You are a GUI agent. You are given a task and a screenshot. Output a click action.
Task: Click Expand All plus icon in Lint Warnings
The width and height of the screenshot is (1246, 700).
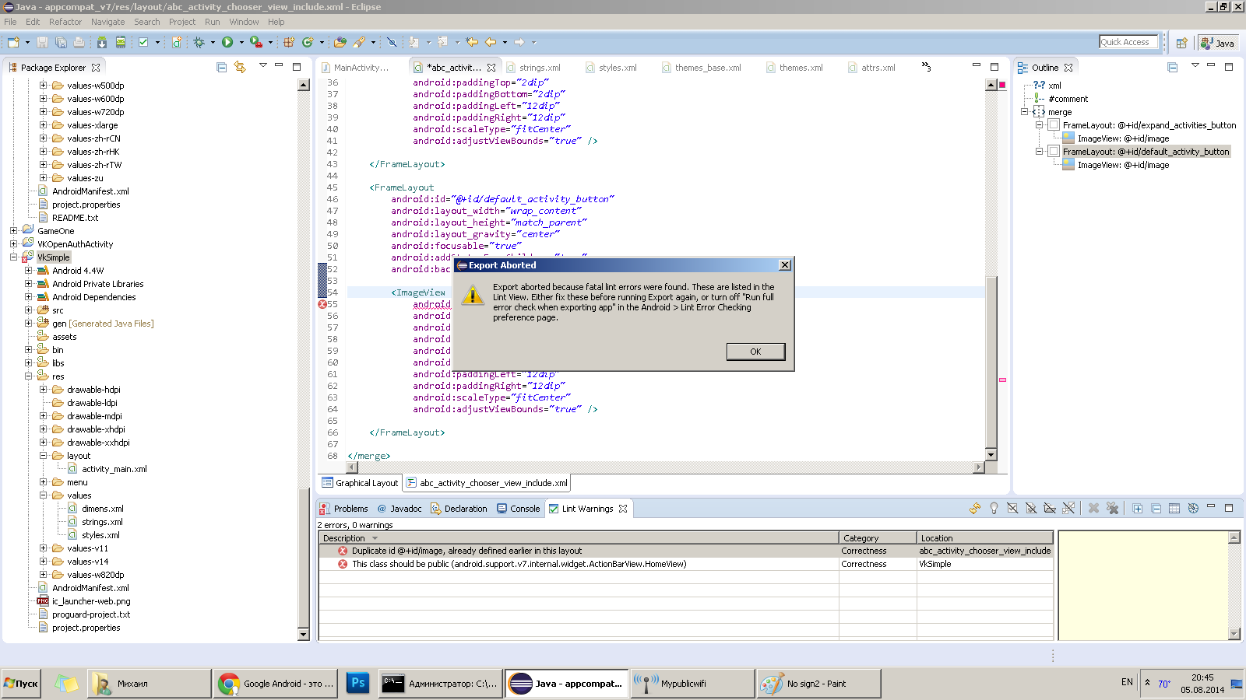click(x=1138, y=508)
